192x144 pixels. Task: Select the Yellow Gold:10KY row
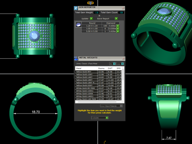[x=99, y=74]
